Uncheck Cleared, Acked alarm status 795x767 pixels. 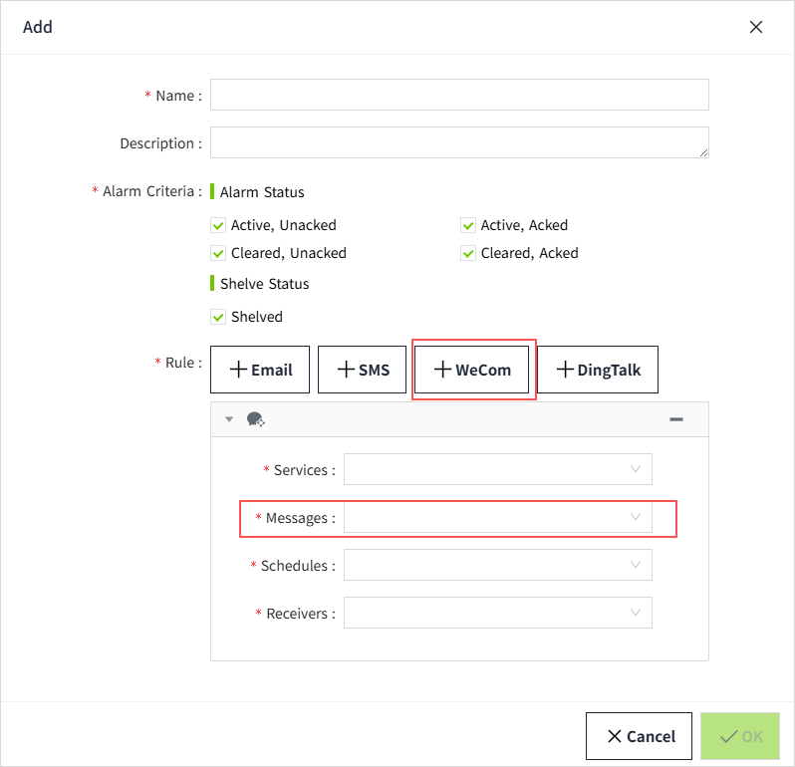pos(468,253)
